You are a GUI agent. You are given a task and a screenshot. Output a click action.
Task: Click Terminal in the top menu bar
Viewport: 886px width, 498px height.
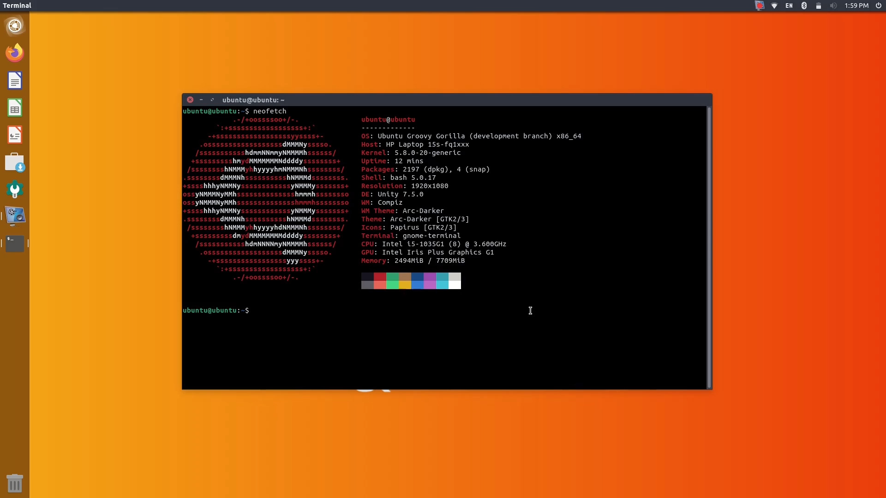(x=18, y=6)
